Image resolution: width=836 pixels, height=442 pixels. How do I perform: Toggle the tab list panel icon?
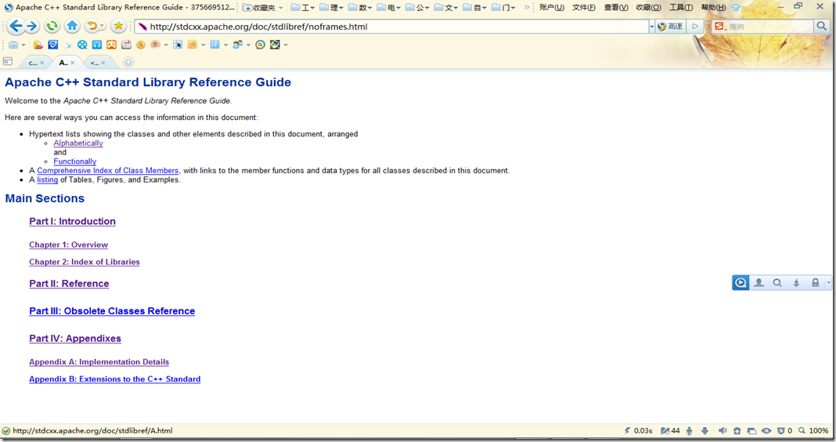click(x=8, y=61)
